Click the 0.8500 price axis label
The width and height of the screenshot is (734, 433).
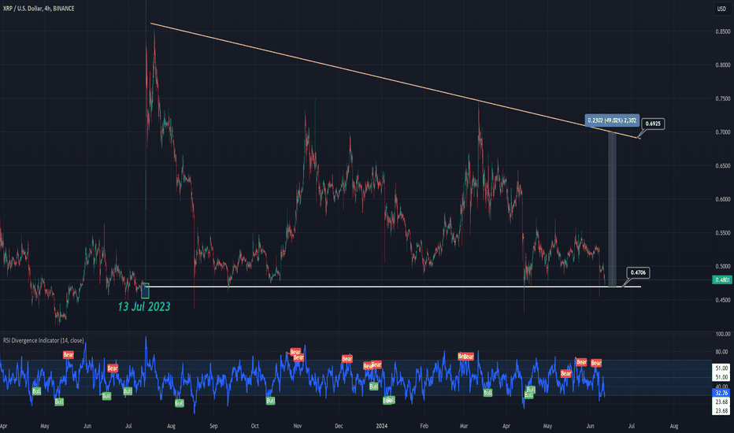pyautogui.click(x=722, y=31)
